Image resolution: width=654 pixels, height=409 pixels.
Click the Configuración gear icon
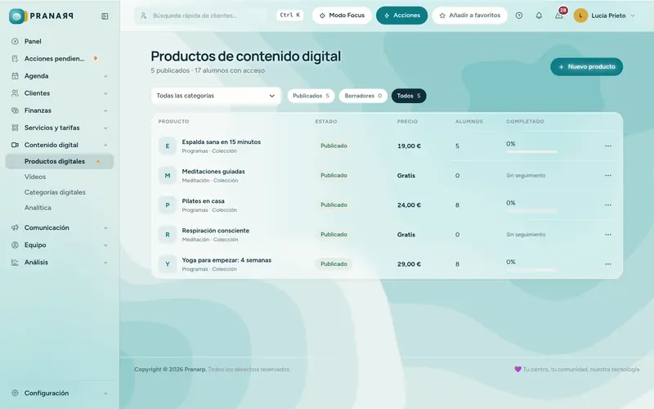(15, 393)
